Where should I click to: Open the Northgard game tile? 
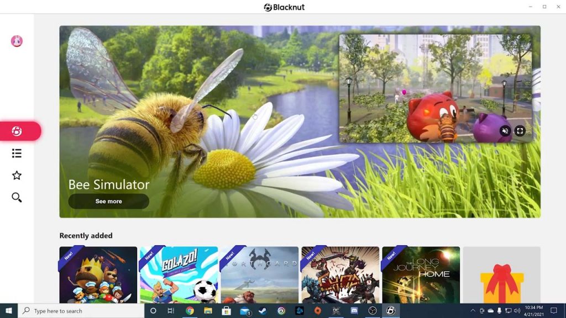tap(260, 275)
